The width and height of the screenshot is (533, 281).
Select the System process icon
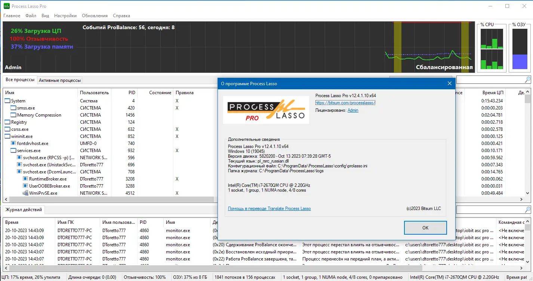pos(7,101)
